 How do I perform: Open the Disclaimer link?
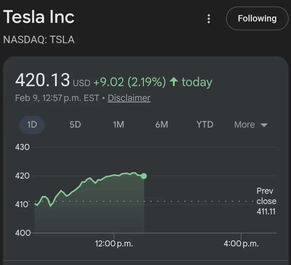pyautogui.click(x=129, y=98)
